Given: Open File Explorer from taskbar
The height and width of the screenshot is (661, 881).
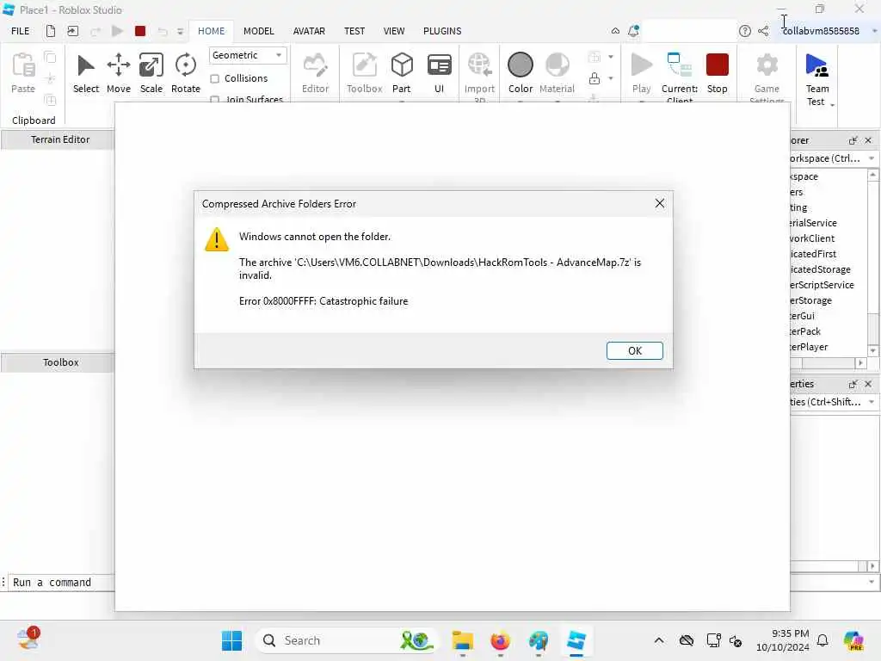Looking at the screenshot, I should pos(462,640).
